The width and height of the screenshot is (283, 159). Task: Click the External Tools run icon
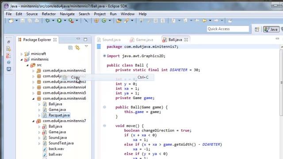pos(71,21)
